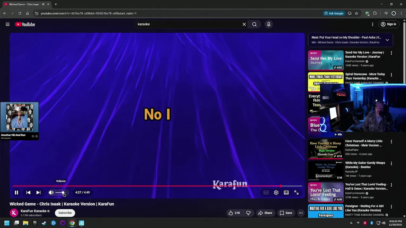This screenshot has height=228, width=406.
Task: Reload the current page
Action: 20,13
